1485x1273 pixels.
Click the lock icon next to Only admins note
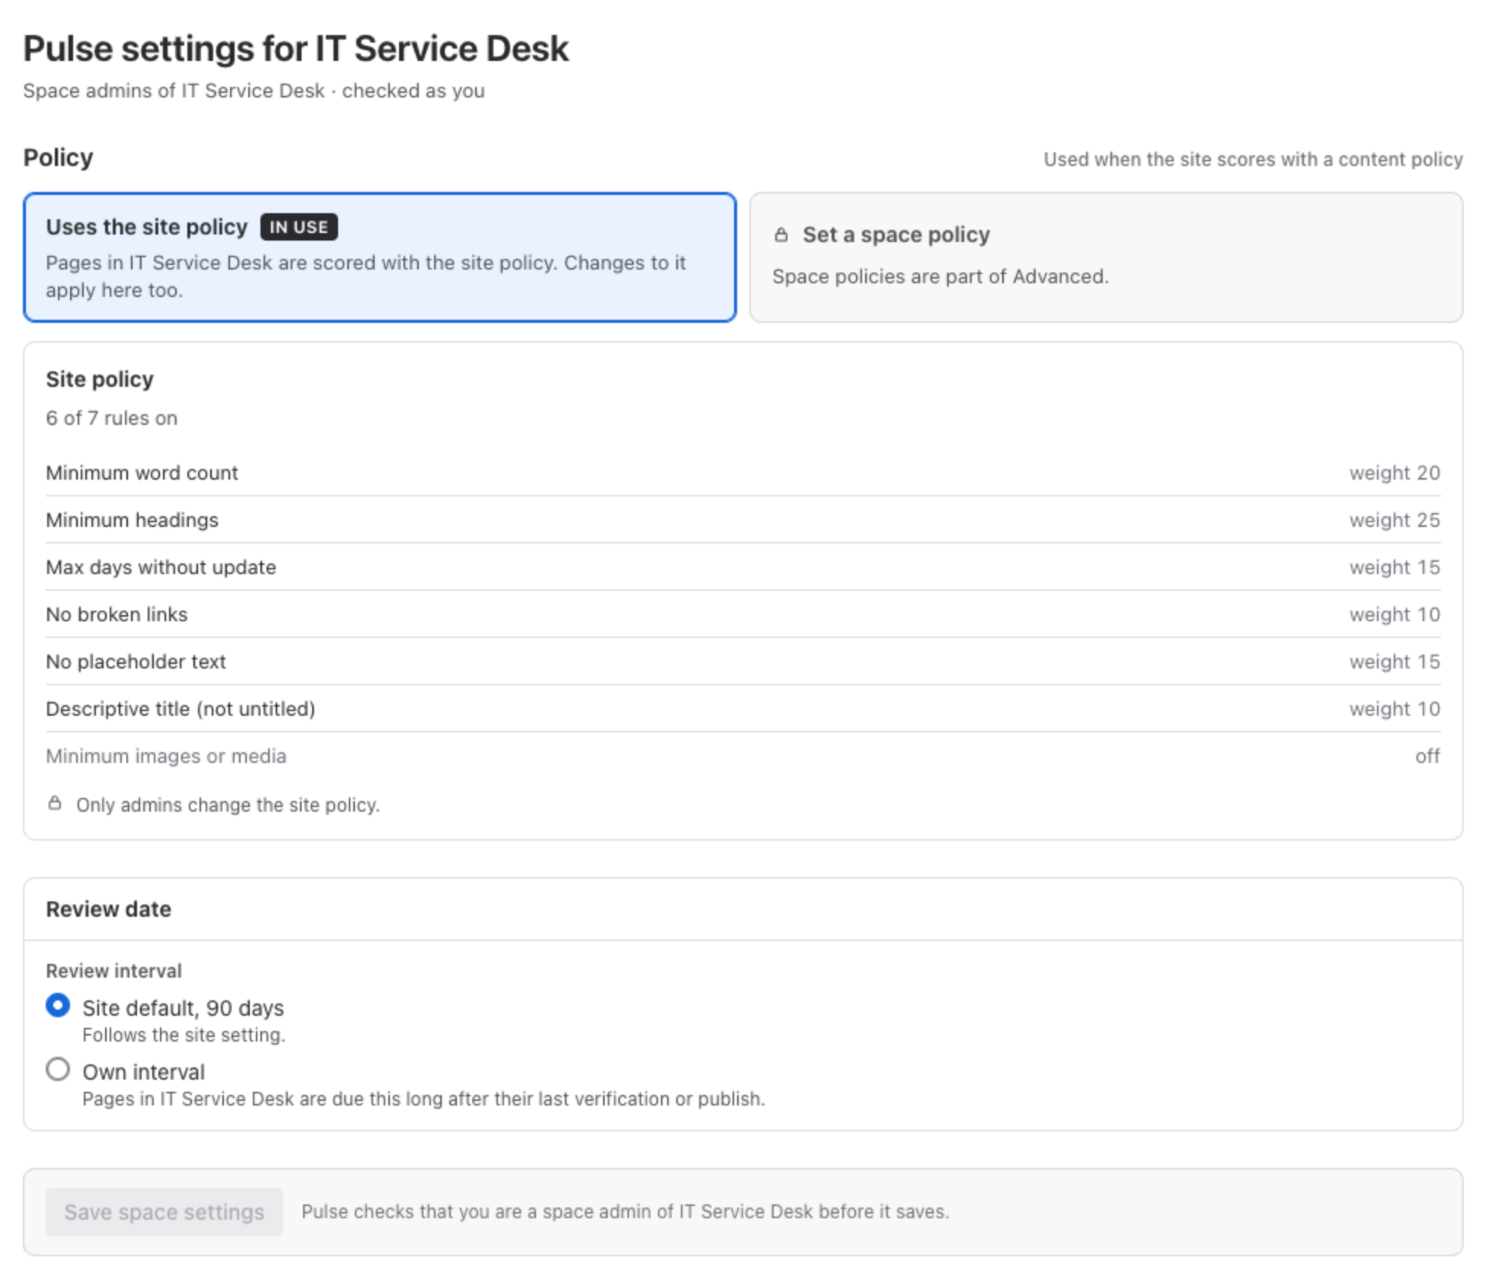(x=55, y=803)
